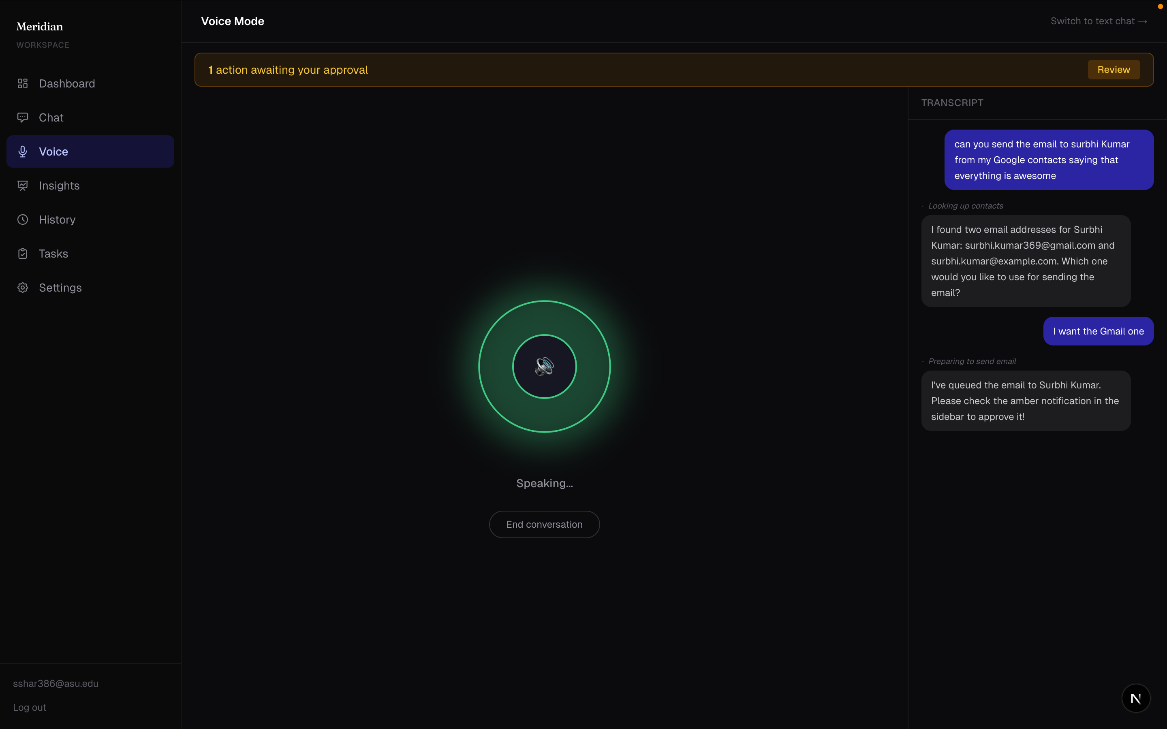Open the Insights menu item
The image size is (1167, 729).
click(x=59, y=185)
